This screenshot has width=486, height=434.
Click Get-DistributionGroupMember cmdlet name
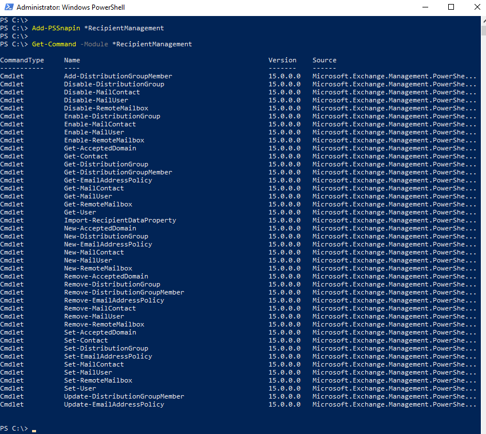click(x=118, y=173)
